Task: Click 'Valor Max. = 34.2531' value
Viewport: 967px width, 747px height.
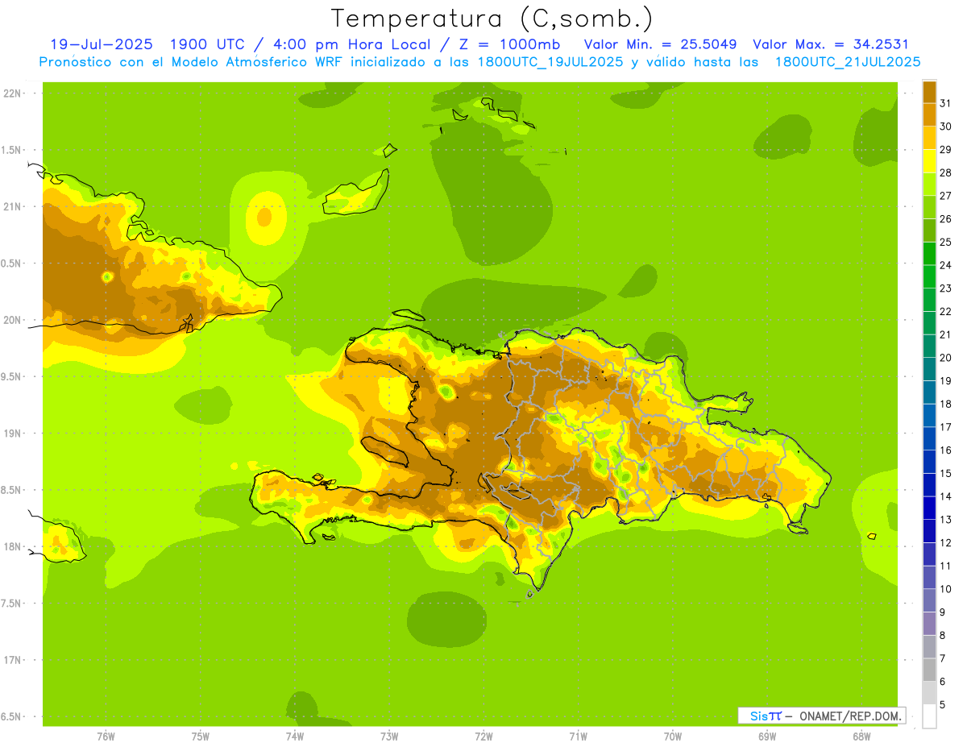Action: pyautogui.click(x=831, y=44)
